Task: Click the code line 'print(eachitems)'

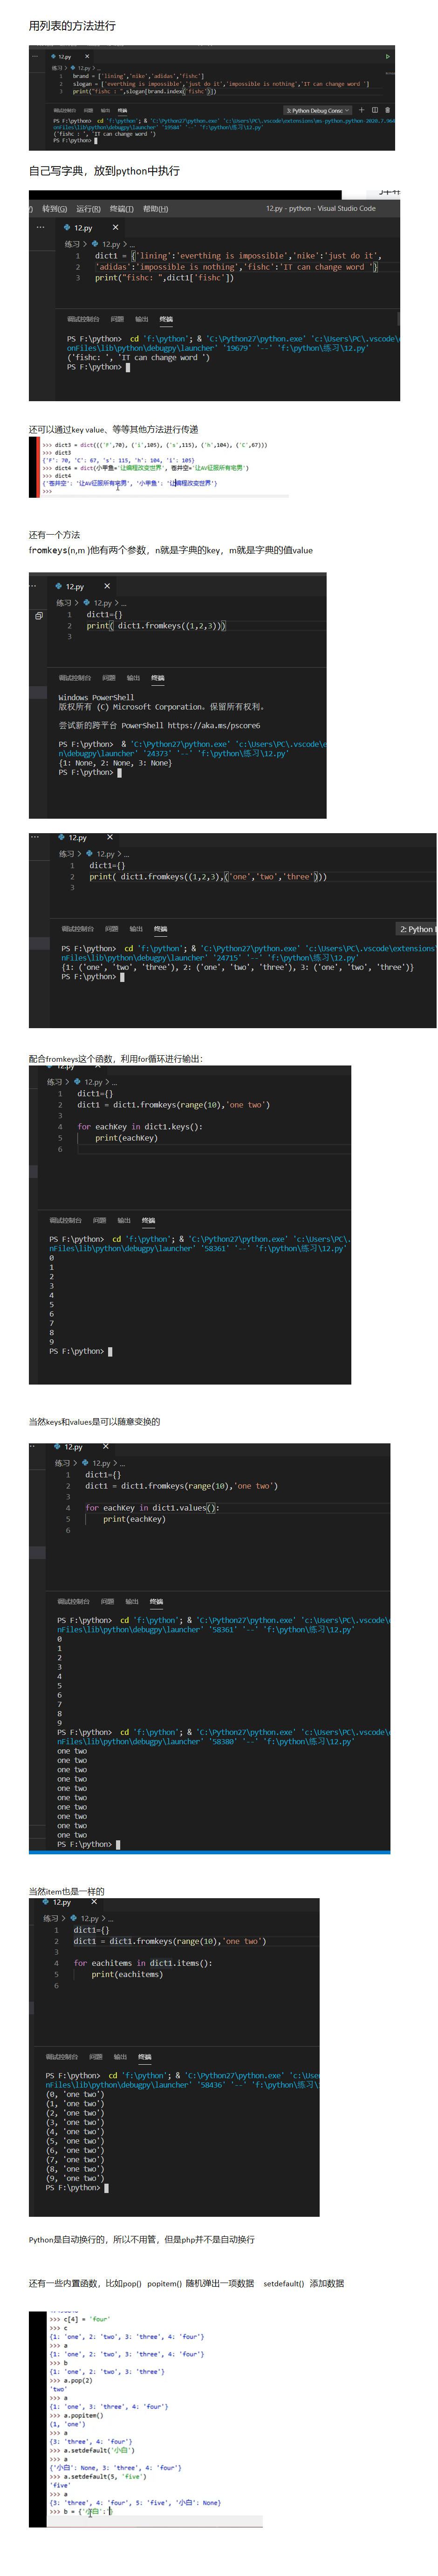Action: click(x=127, y=1974)
